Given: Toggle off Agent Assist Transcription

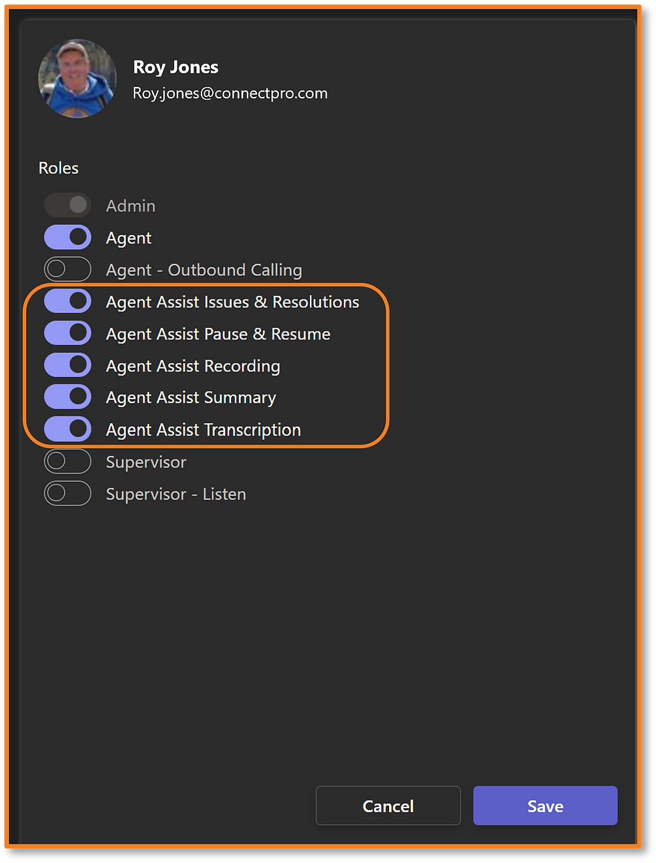Looking at the screenshot, I should [x=68, y=429].
